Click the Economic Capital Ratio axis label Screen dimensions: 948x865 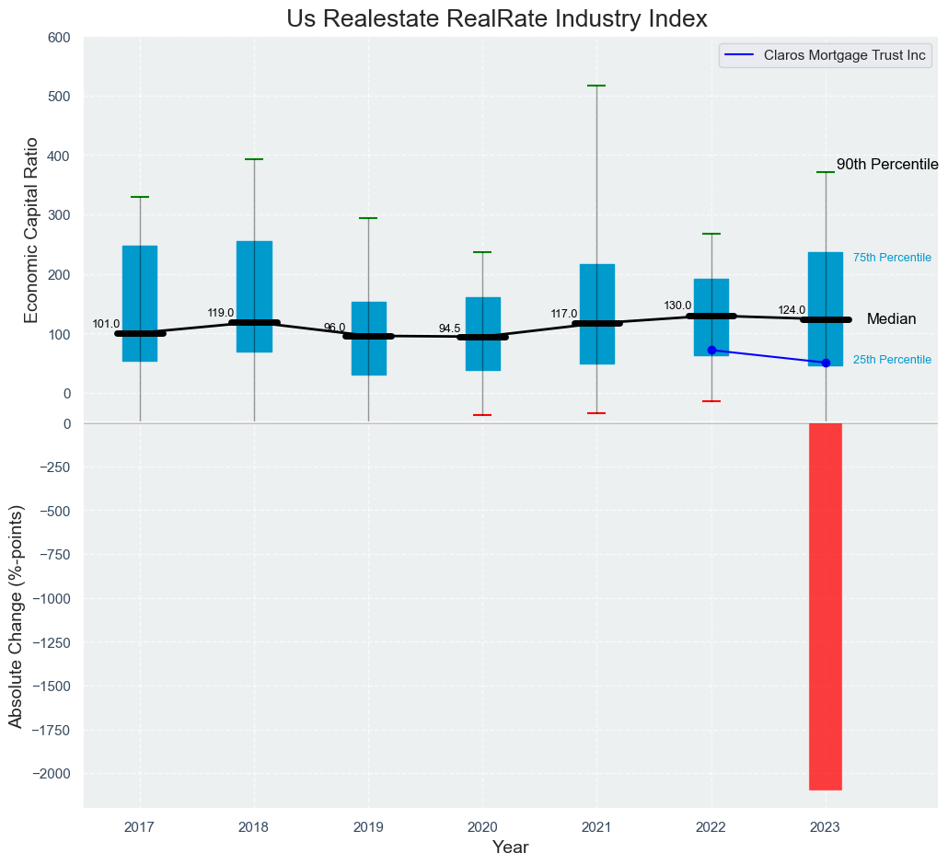click(30, 229)
